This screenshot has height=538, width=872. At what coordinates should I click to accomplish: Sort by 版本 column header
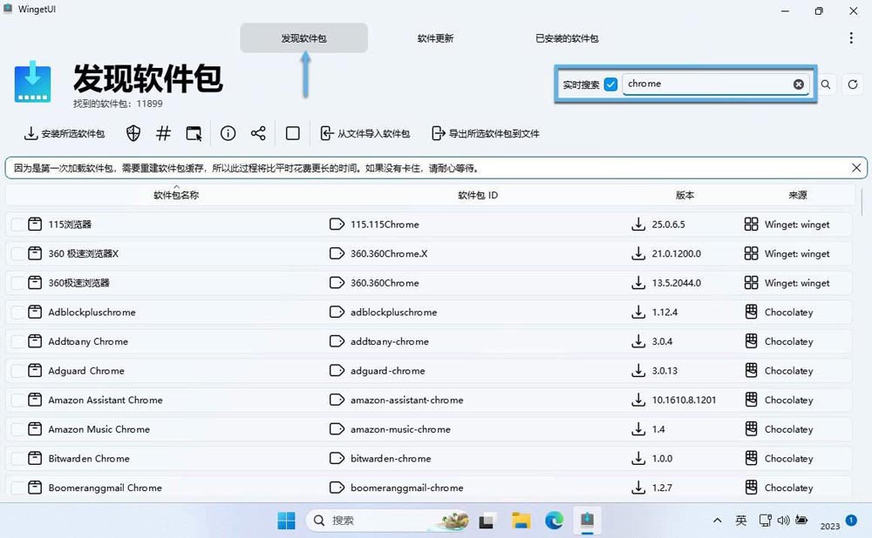click(685, 195)
